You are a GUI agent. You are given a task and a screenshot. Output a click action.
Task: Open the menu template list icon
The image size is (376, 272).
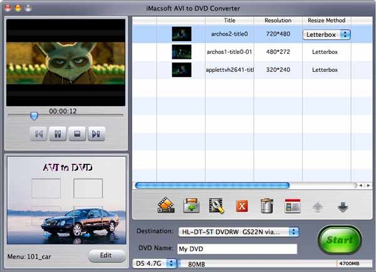pyautogui.click(x=293, y=206)
